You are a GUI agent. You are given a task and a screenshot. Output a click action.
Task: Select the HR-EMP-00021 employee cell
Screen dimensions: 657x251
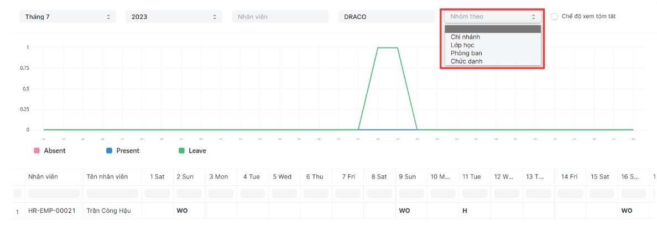54,211
